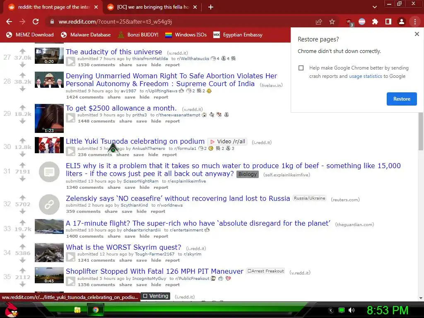Open a new browser tab with plus

pyautogui.click(x=211, y=7)
